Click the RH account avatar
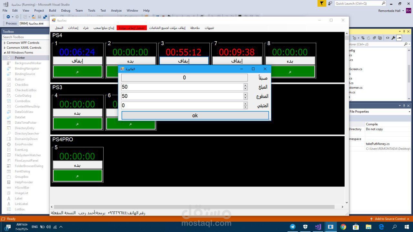413x232 pixels. point(408,11)
